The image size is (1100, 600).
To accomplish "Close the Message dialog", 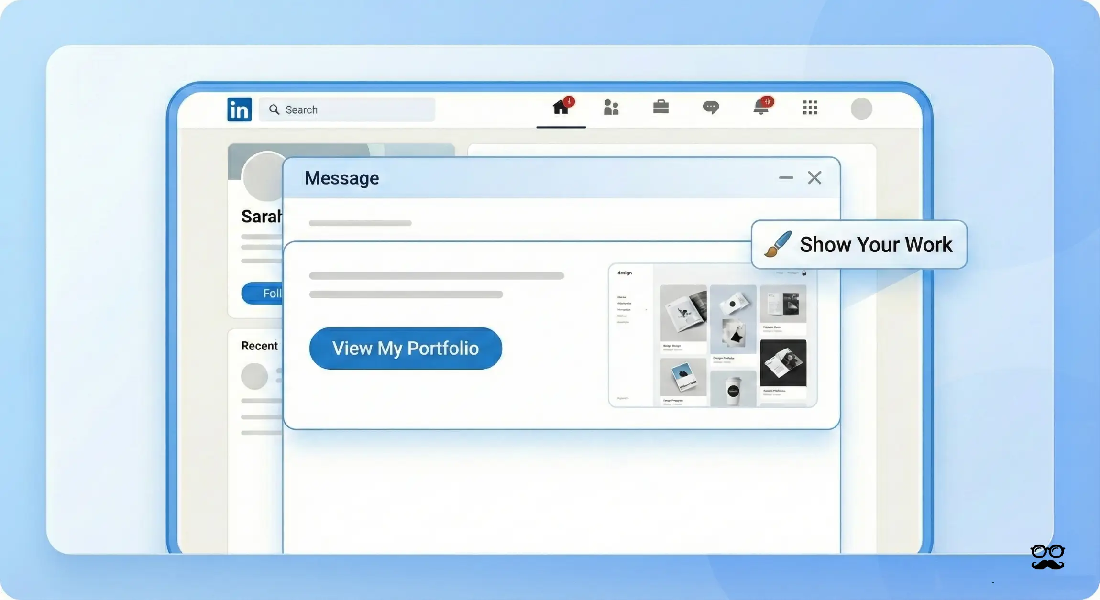I will coord(814,178).
